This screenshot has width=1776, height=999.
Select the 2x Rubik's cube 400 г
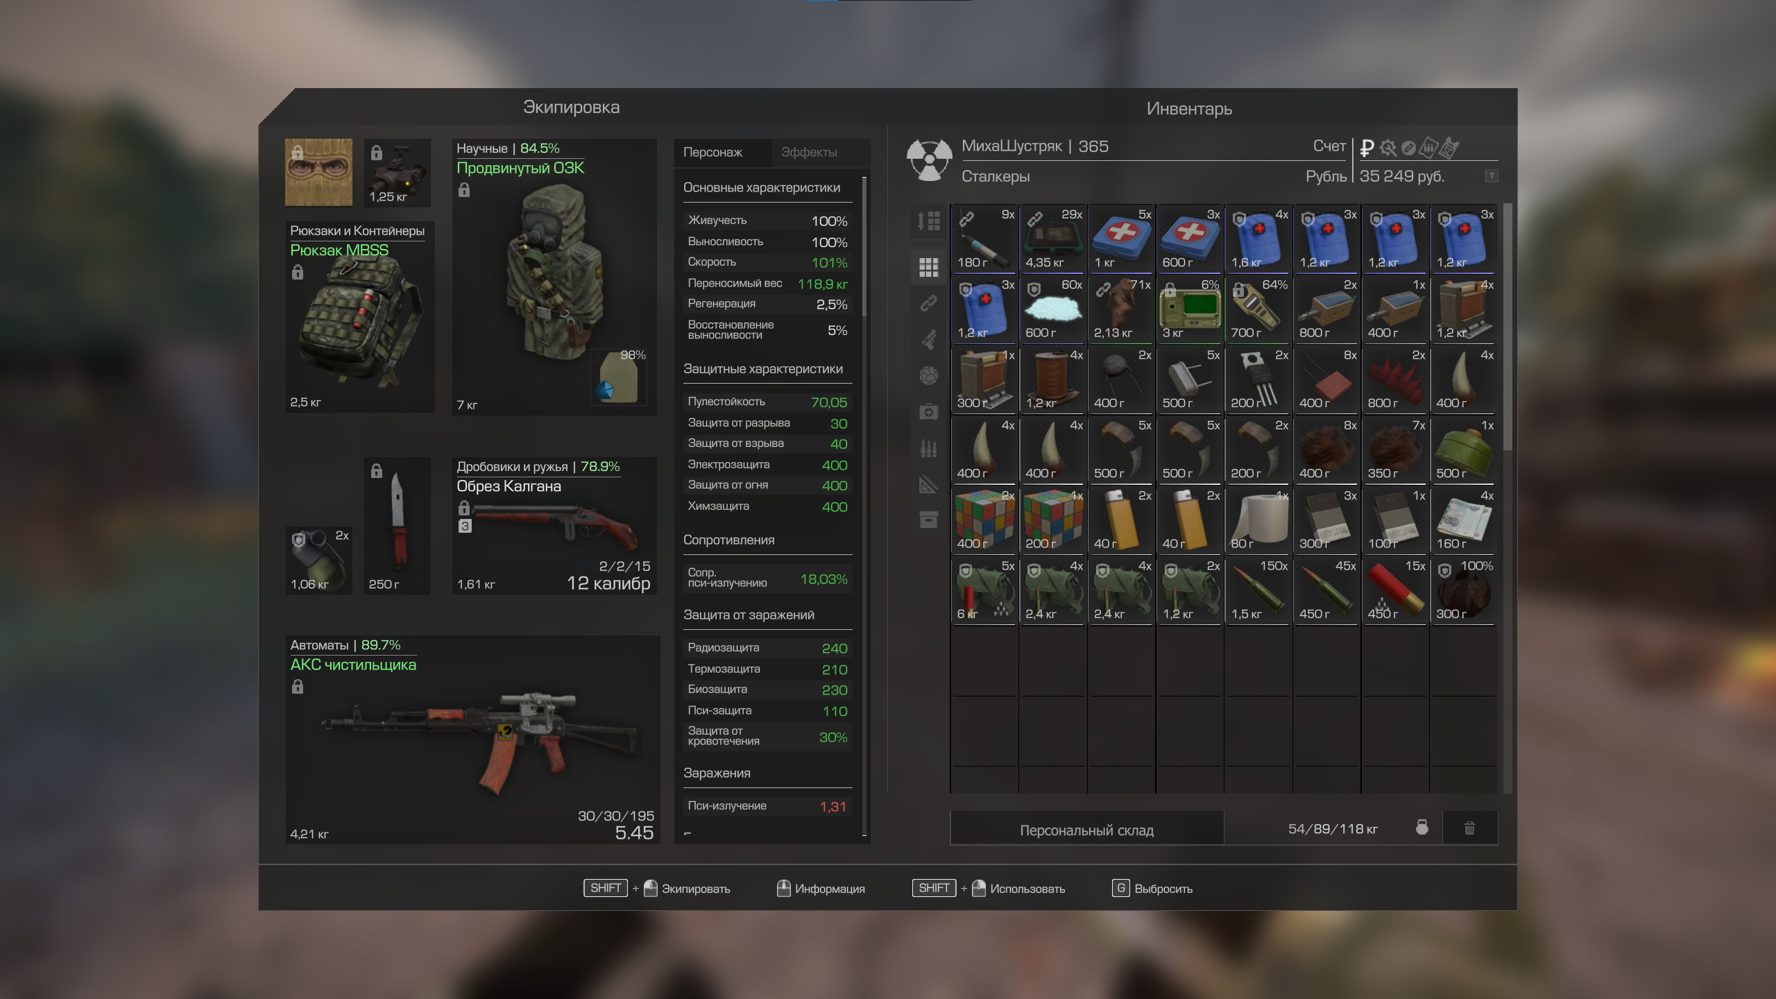point(984,520)
